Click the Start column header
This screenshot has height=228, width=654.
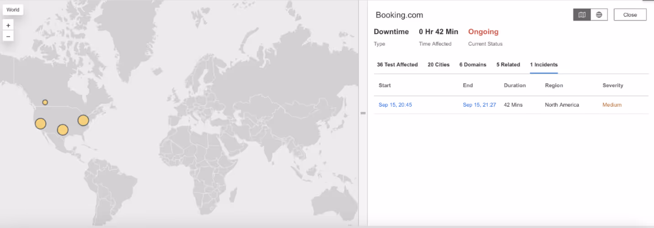(x=385, y=85)
